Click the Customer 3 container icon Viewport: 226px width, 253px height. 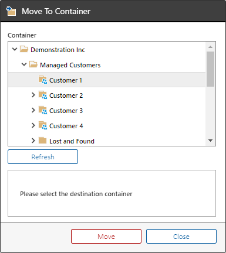click(43, 110)
